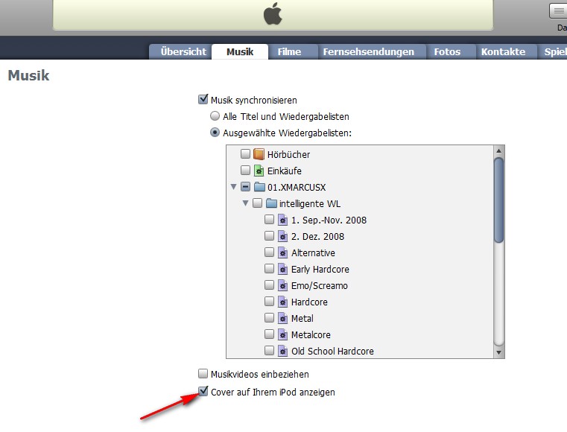567x432 pixels.
Task: Click the Hörbücher list label
Action: (288, 155)
